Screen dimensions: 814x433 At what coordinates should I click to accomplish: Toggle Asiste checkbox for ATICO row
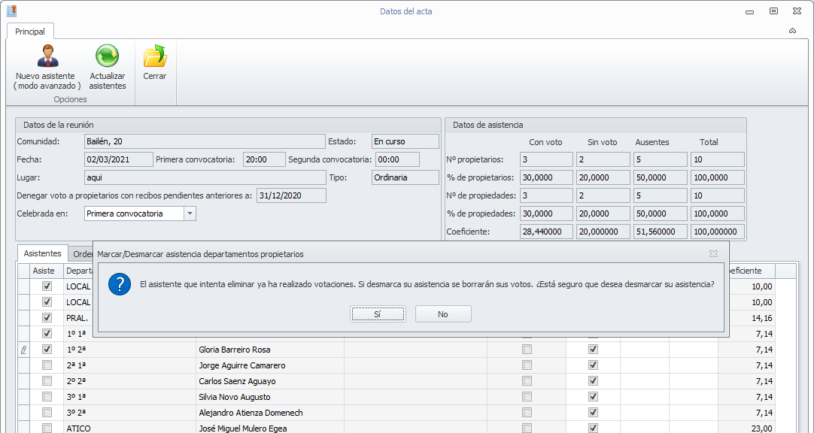pos(47,428)
